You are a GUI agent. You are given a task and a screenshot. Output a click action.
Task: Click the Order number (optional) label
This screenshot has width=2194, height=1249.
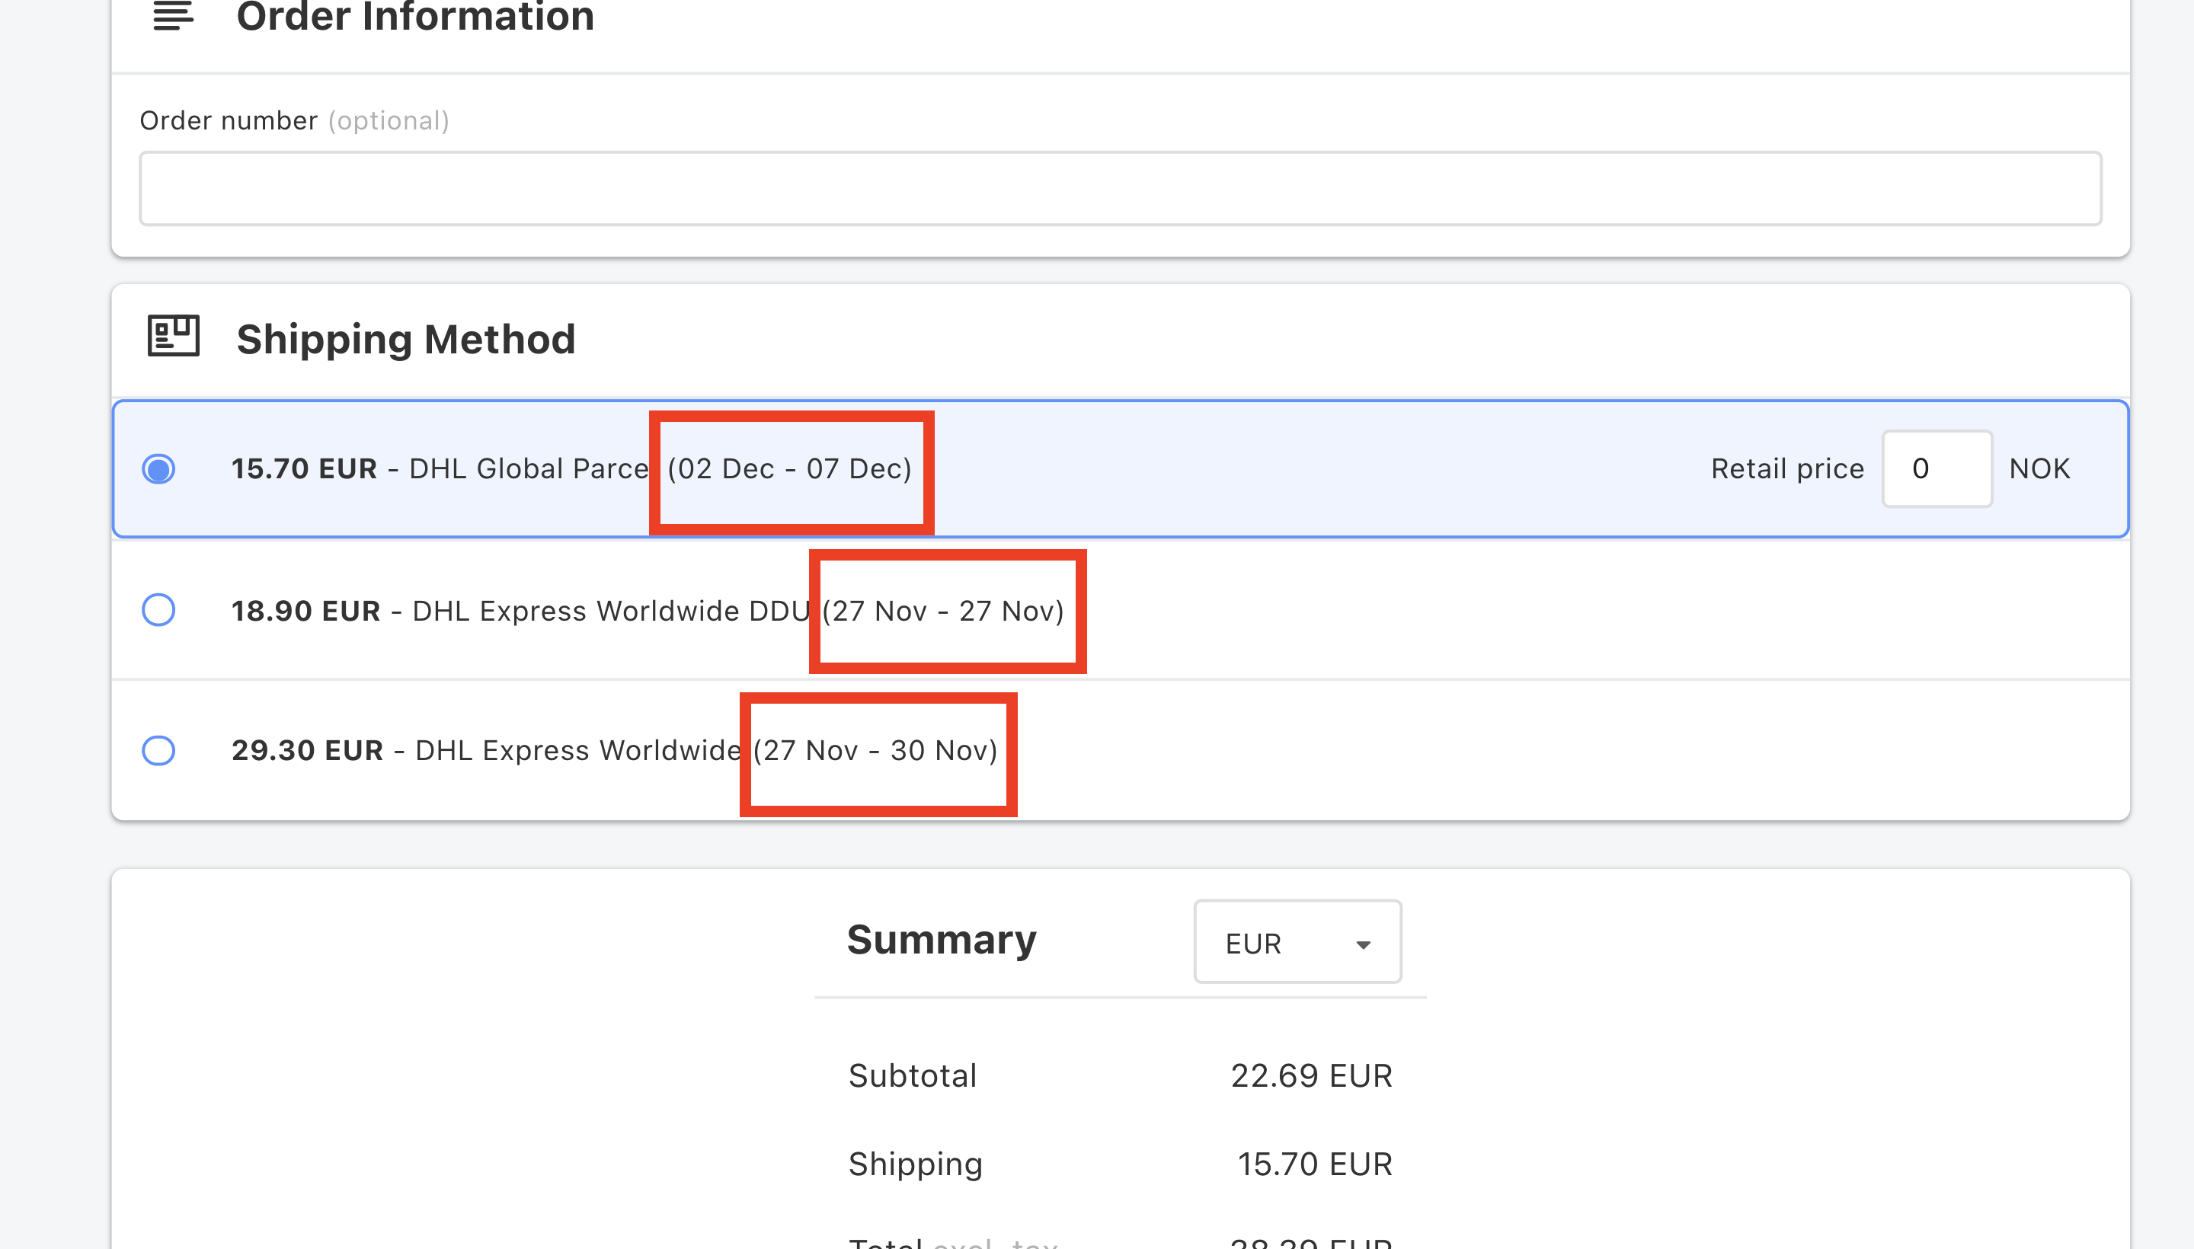click(294, 121)
